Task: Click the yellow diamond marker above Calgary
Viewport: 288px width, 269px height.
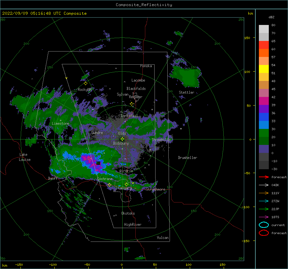Action: (126, 184)
